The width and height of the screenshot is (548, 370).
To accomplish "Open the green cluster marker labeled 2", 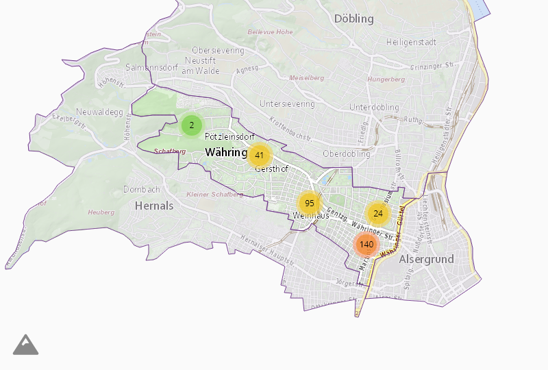I will point(192,125).
